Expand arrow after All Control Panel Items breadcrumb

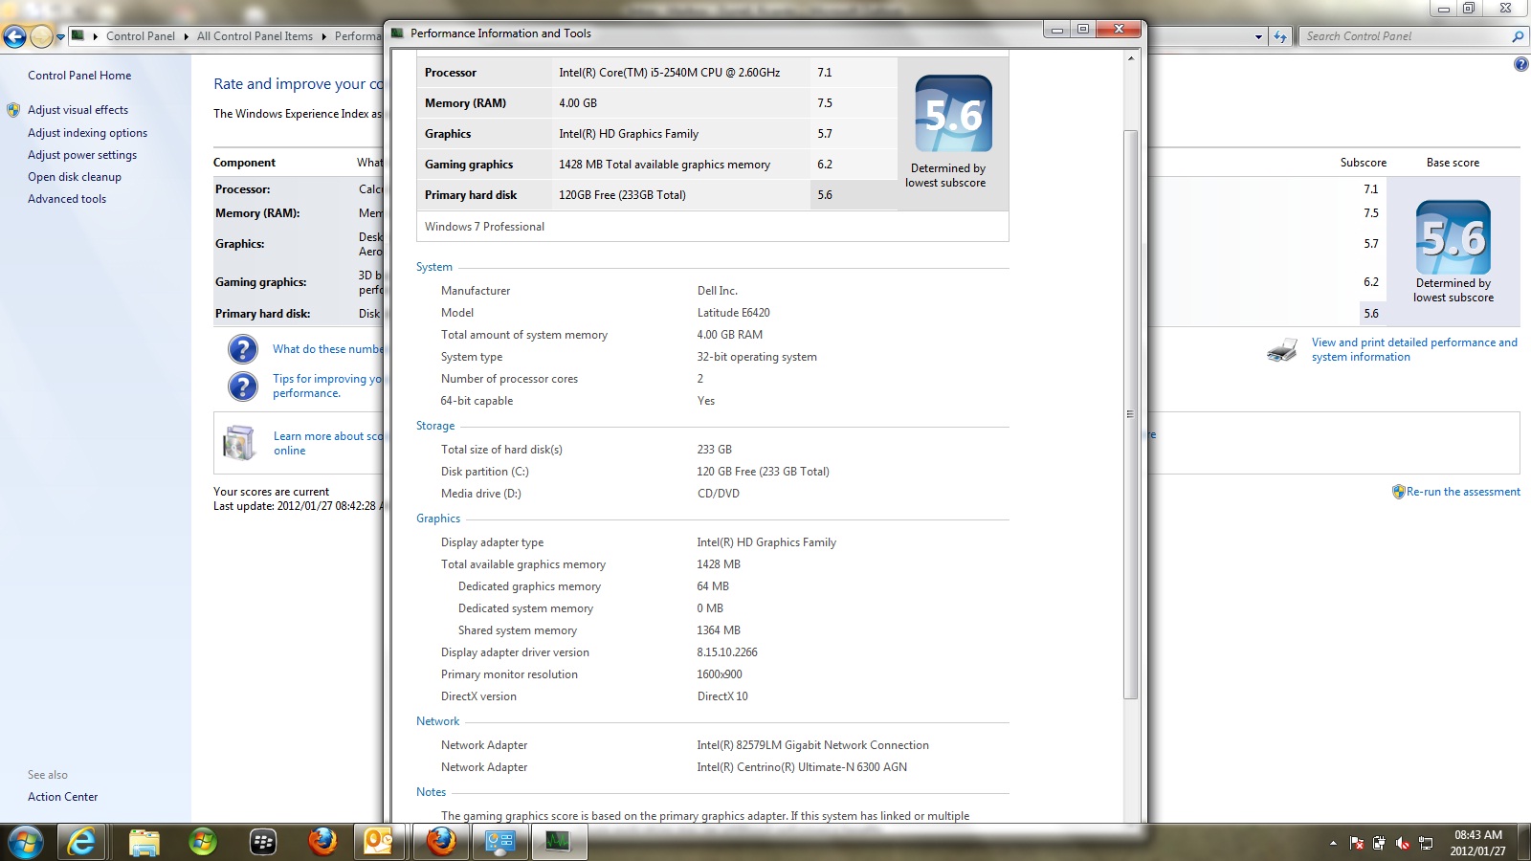(x=323, y=36)
